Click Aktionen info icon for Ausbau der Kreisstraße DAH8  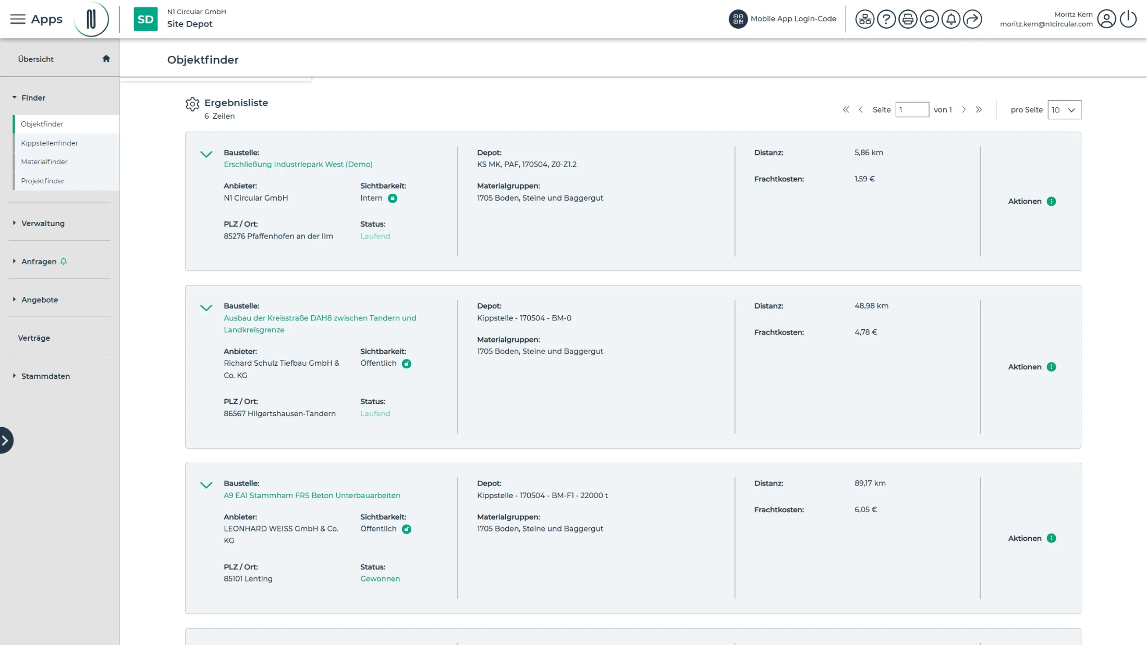click(x=1052, y=367)
